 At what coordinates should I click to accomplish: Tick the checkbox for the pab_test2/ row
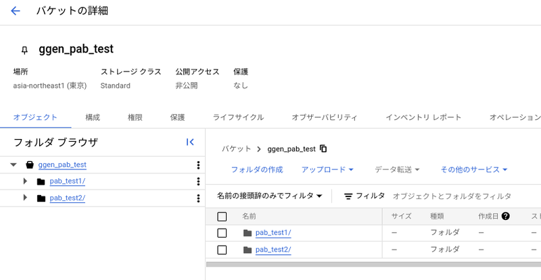pos(222,250)
